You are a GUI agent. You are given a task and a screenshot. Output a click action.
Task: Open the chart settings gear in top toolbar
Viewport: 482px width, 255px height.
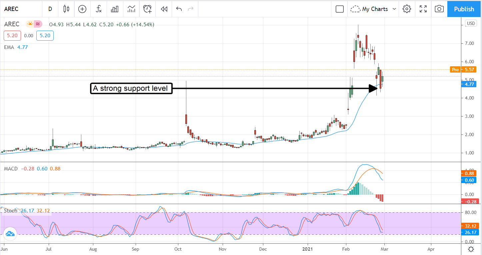(407, 9)
